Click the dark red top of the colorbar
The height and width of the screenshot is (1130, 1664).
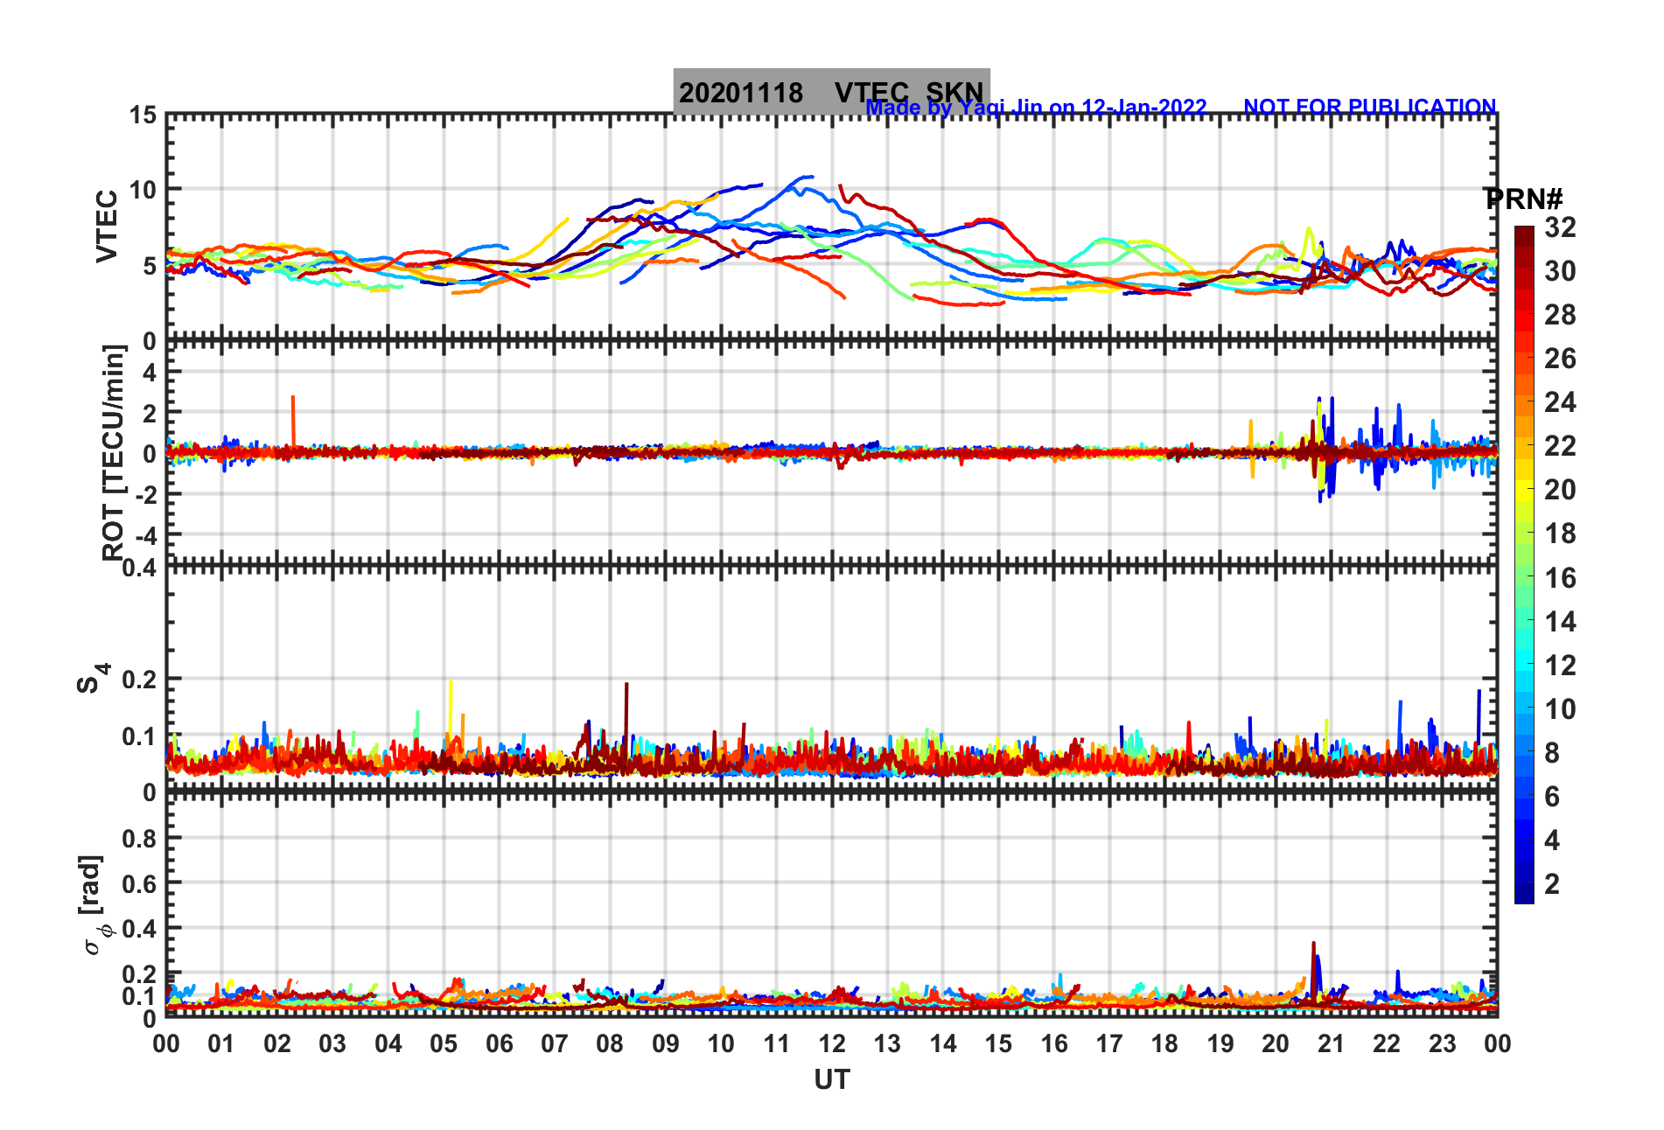1524,233
